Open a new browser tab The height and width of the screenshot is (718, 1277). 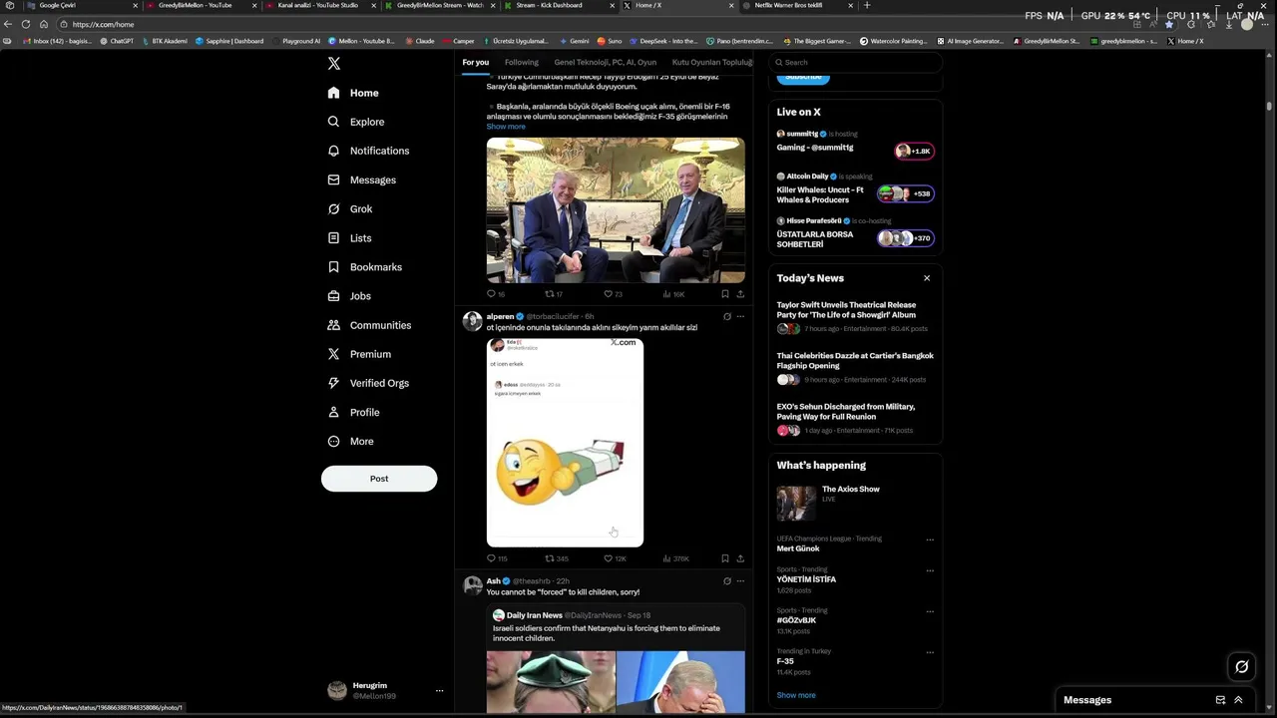point(867,5)
